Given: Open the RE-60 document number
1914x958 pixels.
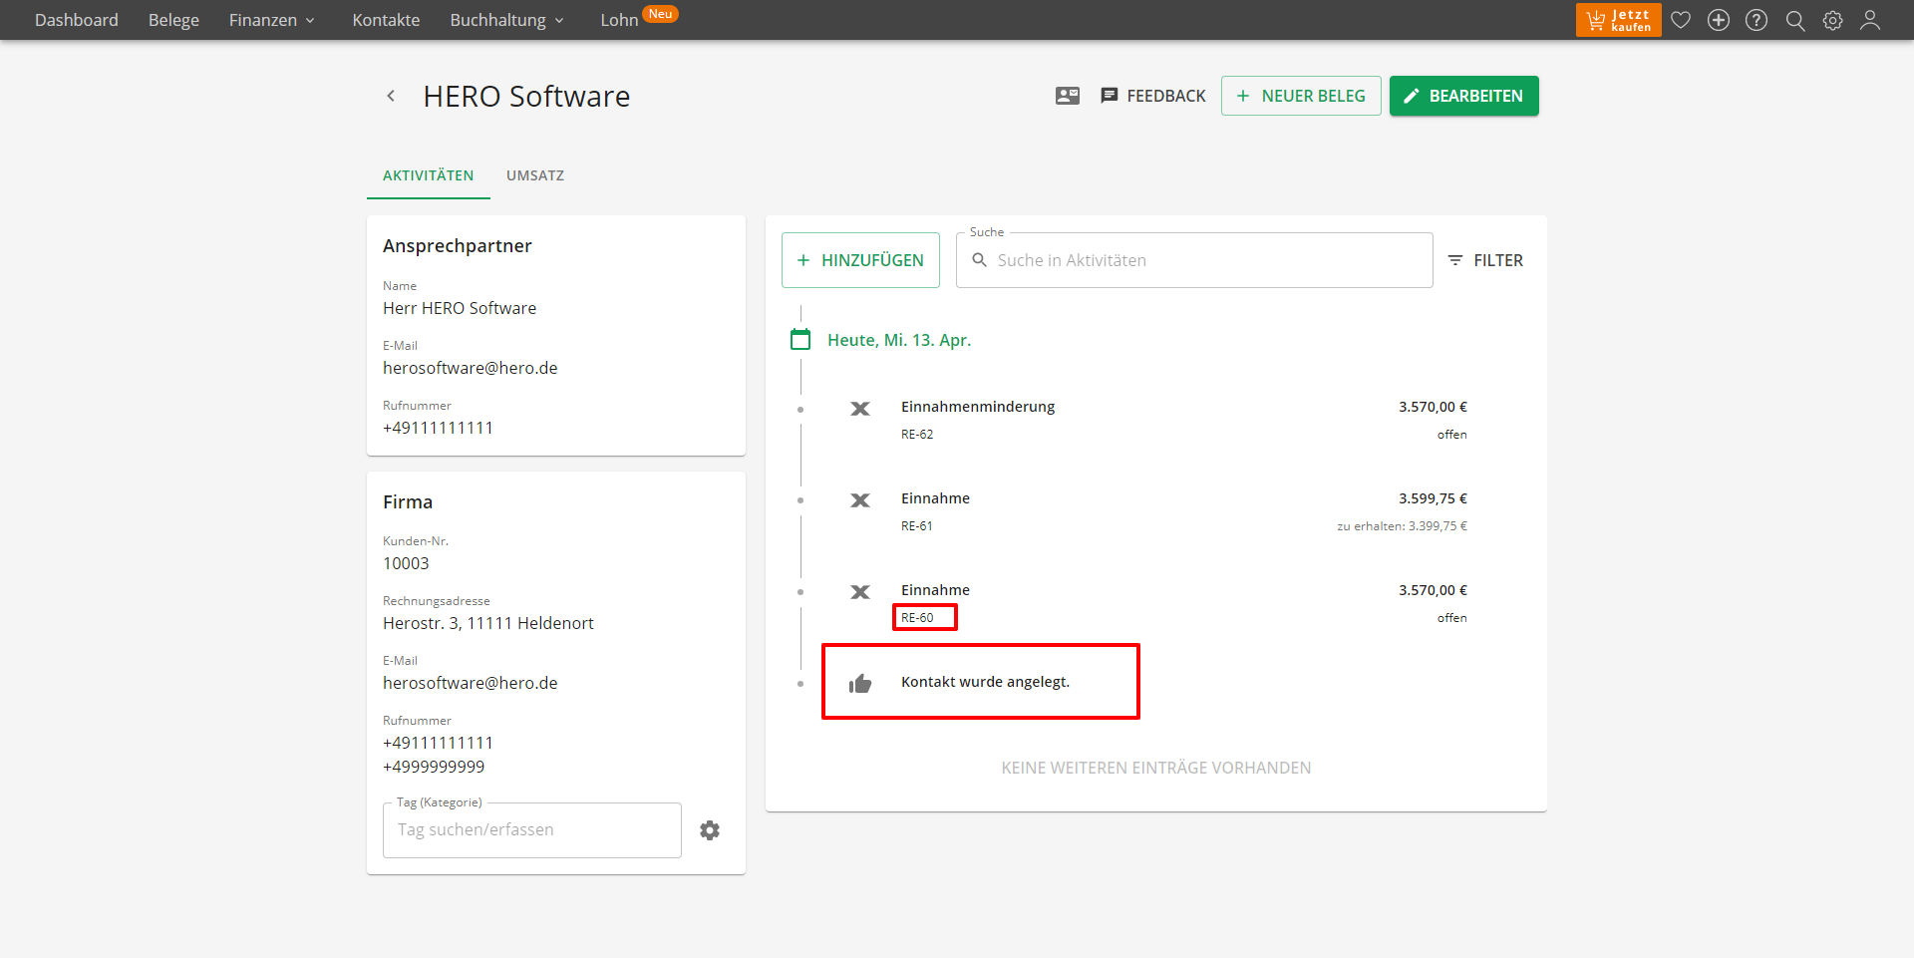Looking at the screenshot, I should [917, 618].
